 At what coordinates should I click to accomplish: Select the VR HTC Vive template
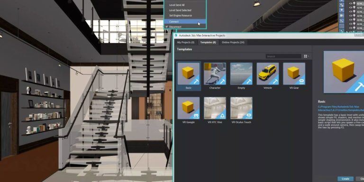(215, 108)
